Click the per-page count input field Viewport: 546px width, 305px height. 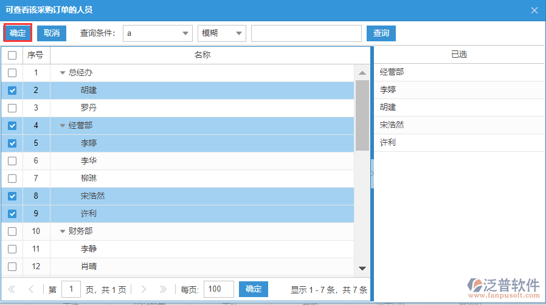219,289
